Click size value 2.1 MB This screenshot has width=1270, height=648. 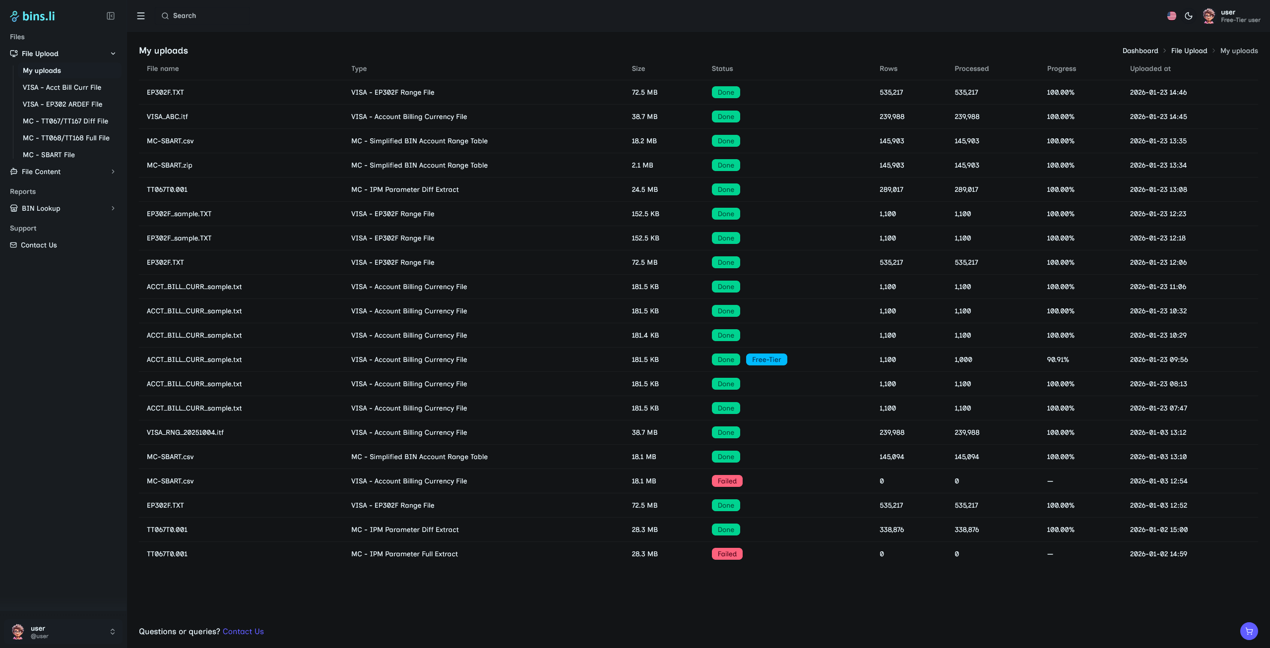[642, 165]
